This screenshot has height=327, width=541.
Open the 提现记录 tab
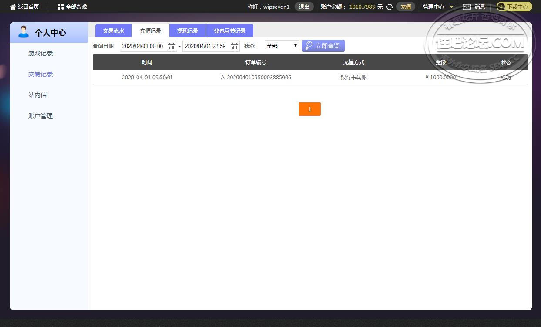click(188, 31)
